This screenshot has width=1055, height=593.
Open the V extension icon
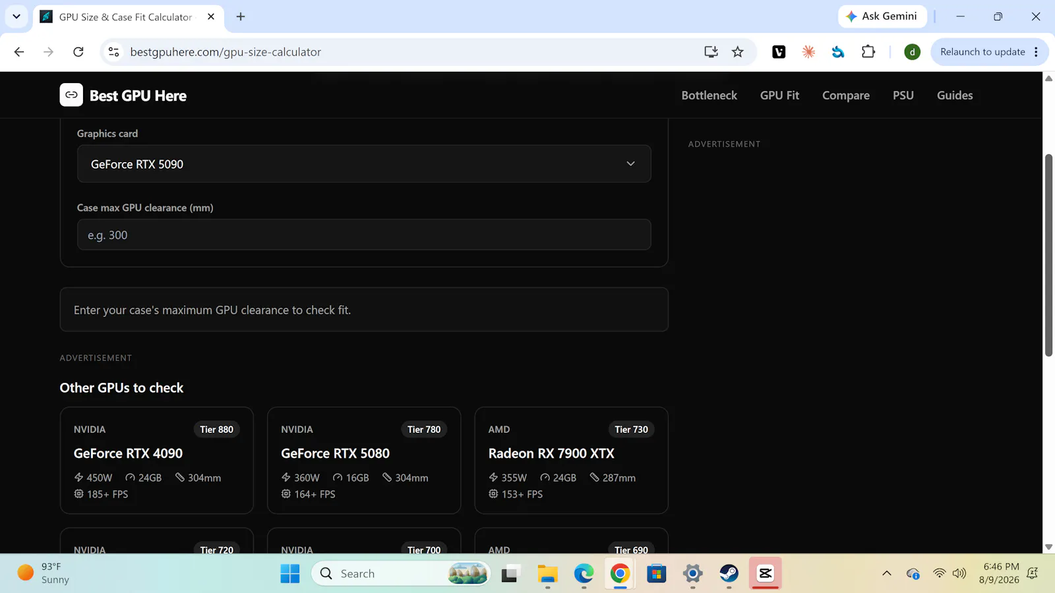pos(779,51)
